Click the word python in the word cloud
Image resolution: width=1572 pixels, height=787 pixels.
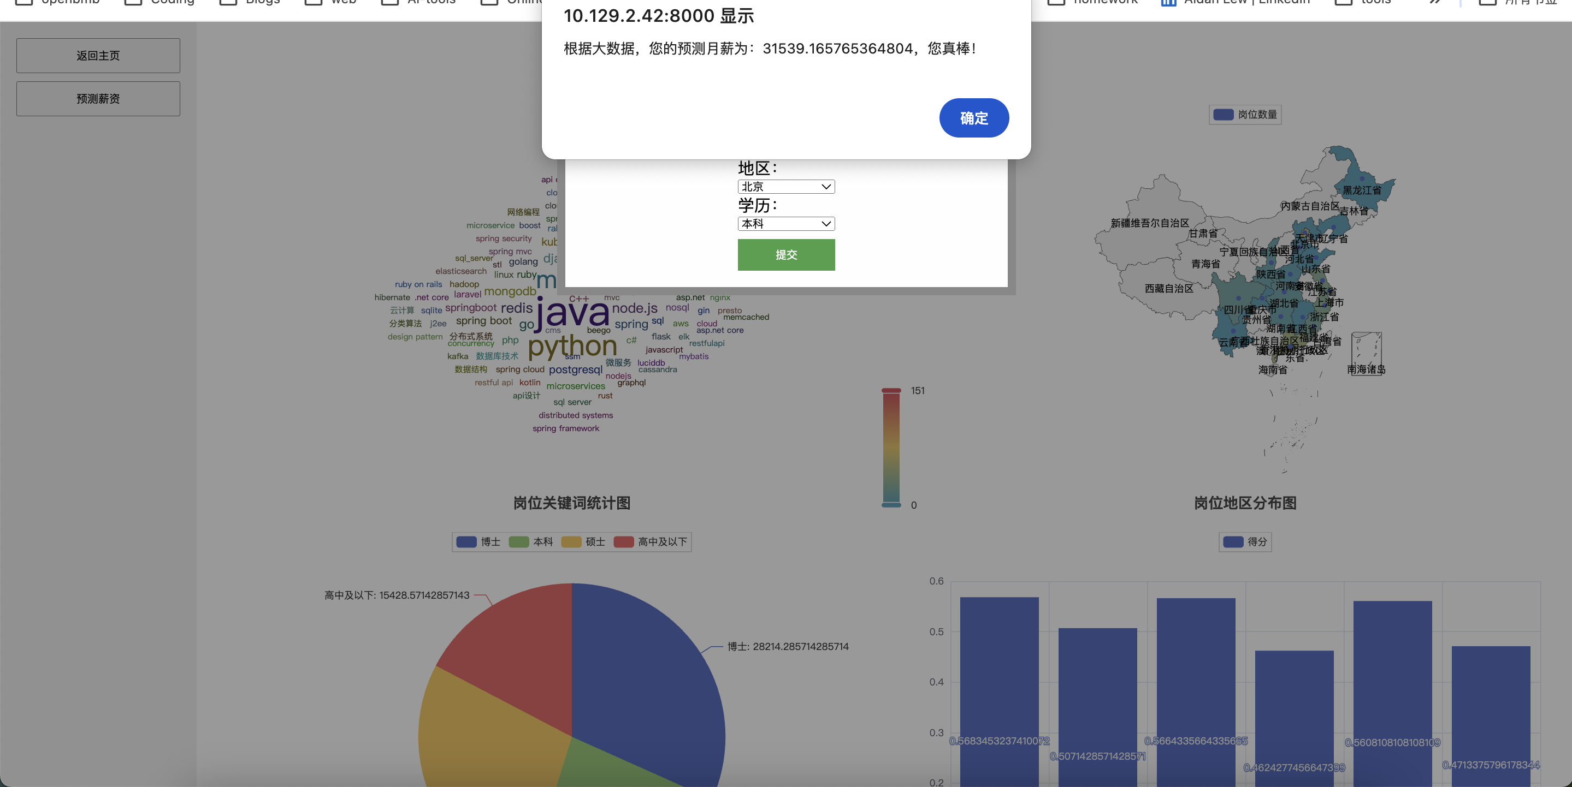572,346
